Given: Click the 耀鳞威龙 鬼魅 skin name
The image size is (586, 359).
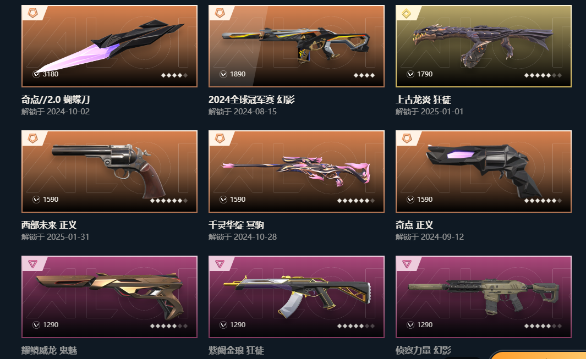Looking at the screenshot, I should (49, 350).
